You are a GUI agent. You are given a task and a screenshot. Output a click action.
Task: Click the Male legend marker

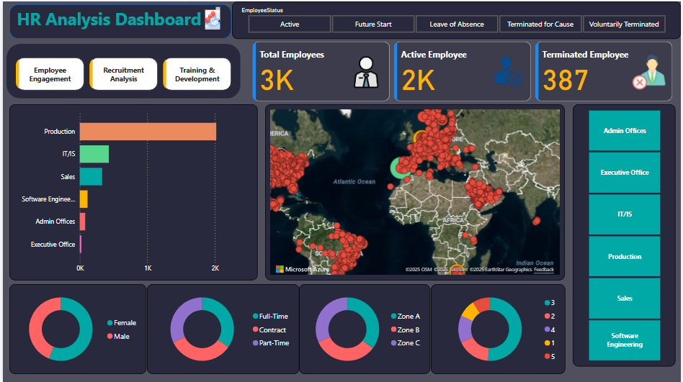tap(110, 336)
